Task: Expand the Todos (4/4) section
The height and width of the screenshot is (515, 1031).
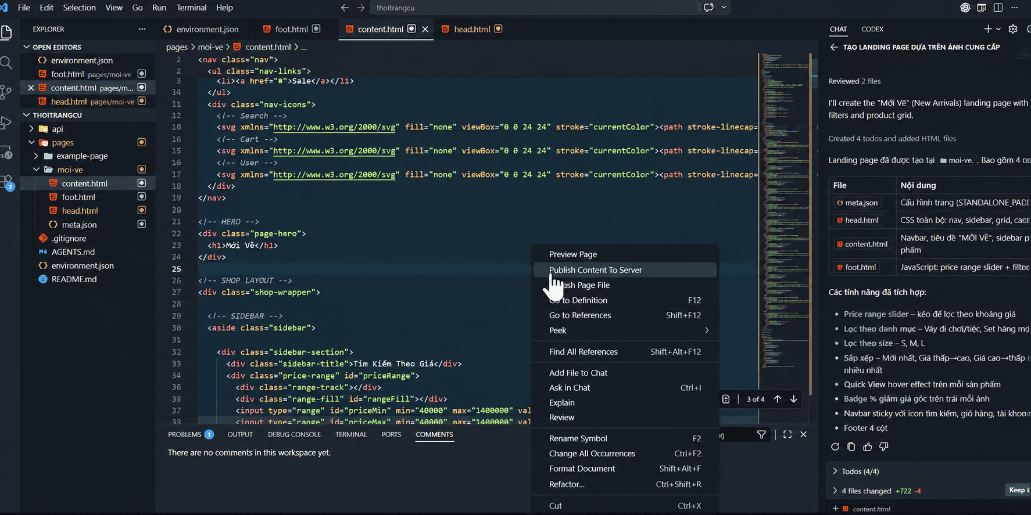Action: tap(835, 471)
